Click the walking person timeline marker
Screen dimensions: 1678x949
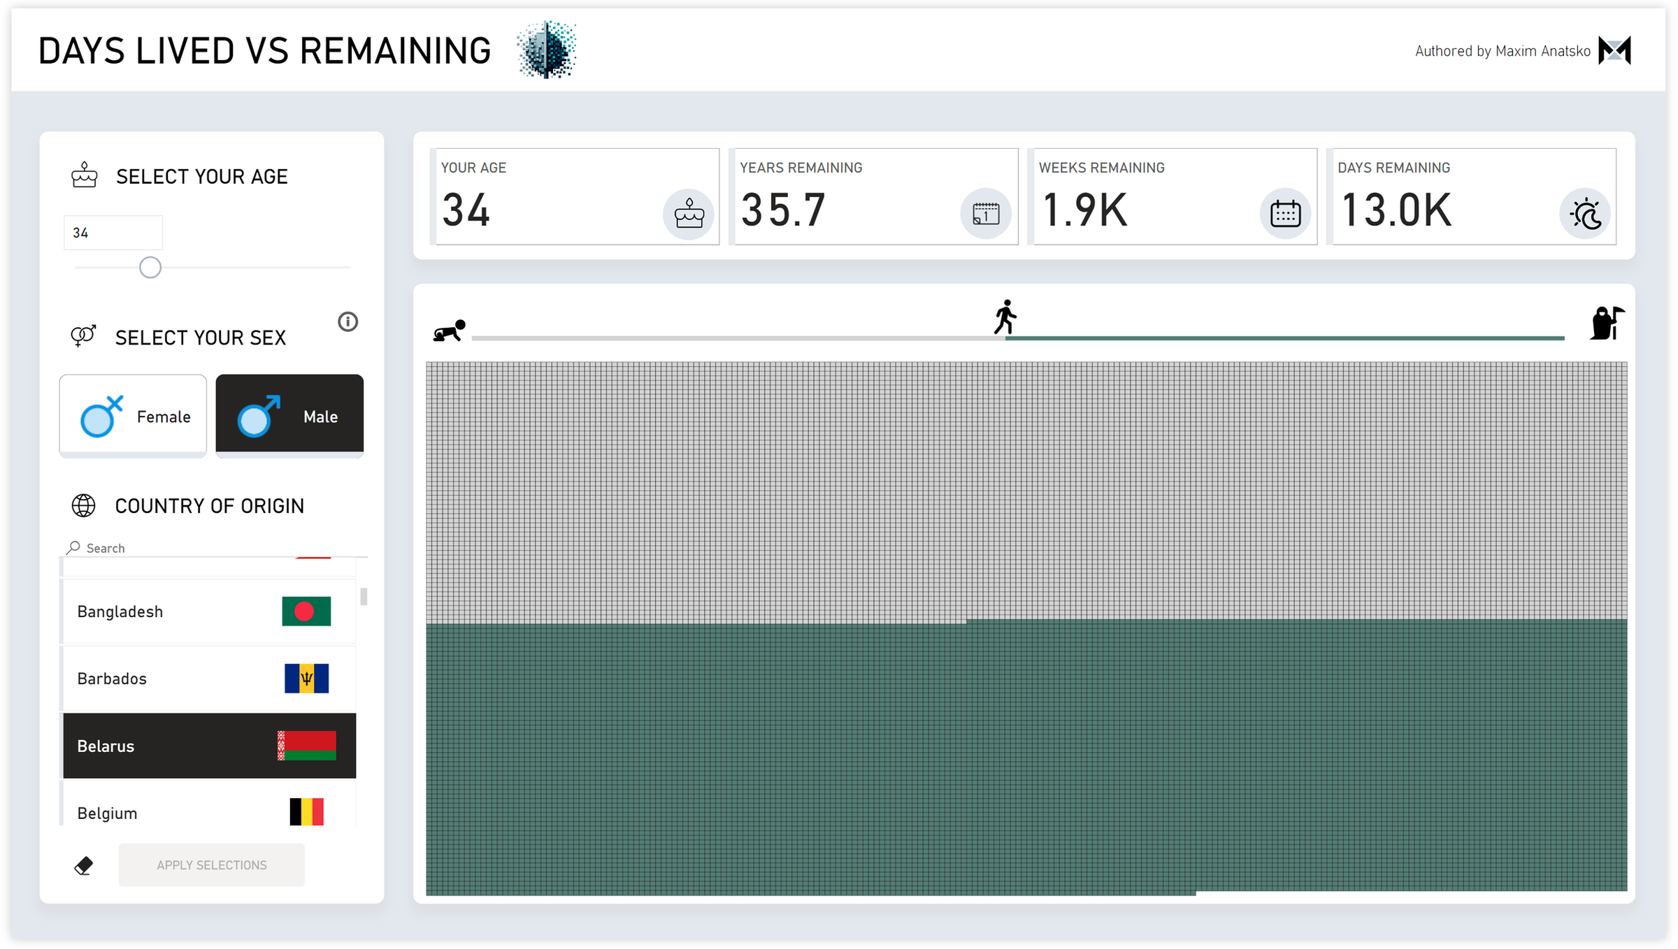click(1005, 317)
